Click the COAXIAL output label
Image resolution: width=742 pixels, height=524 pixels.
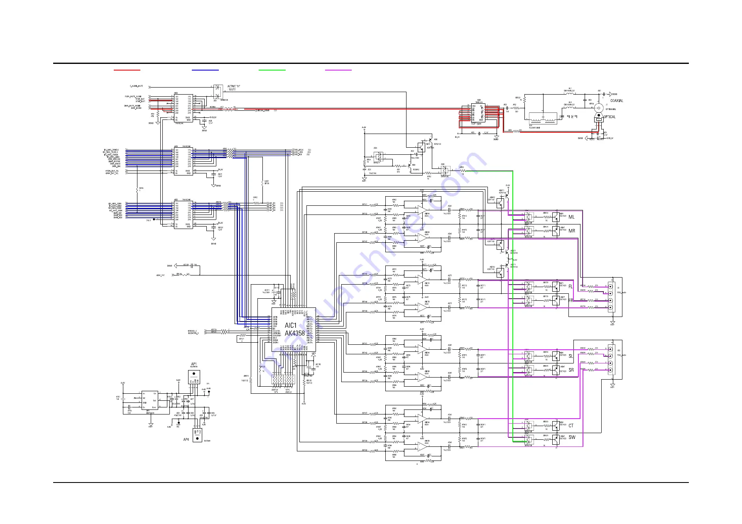coord(617,101)
